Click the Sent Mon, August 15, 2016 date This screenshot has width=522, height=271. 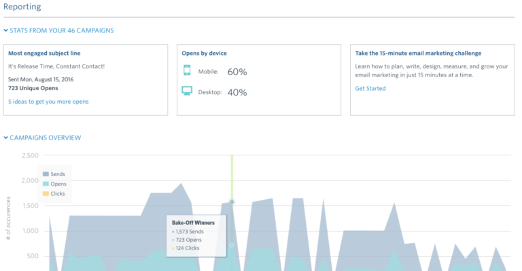click(x=41, y=79)
